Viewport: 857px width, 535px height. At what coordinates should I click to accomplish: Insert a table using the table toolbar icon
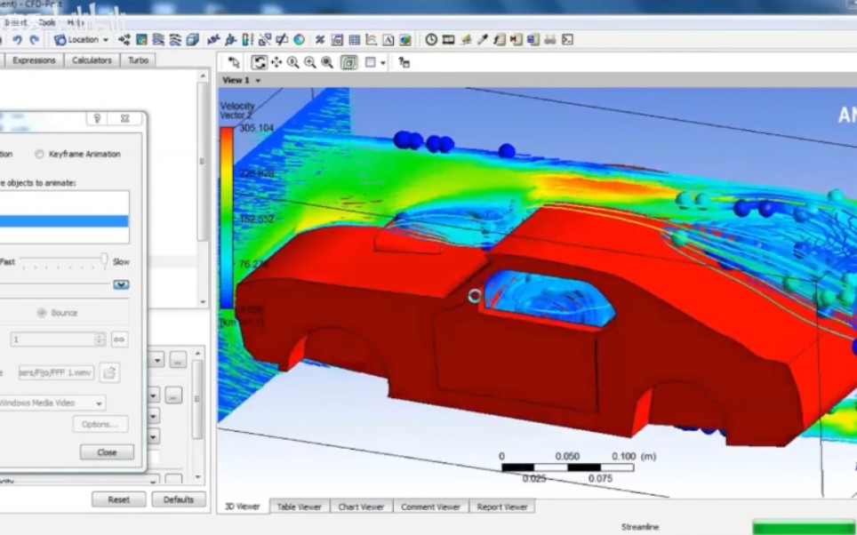pyautogui.click(x=354, y=39)
